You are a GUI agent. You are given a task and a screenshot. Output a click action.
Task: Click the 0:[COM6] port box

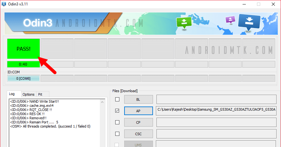(x=23, y=78)
